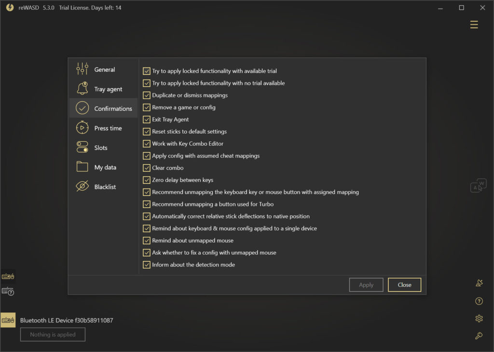Open the help question-mark icon
The image size is (494, 352).
(479, 301)
